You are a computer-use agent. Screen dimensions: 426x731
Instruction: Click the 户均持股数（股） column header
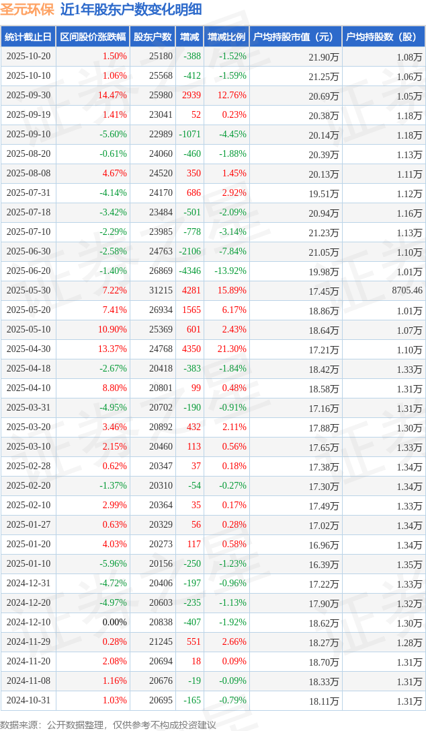point(383,37)
